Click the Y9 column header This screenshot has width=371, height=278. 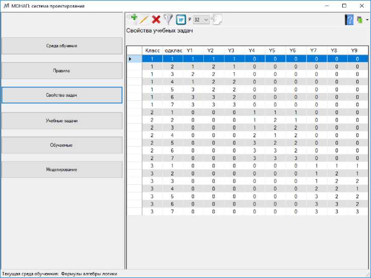[357, 51]
